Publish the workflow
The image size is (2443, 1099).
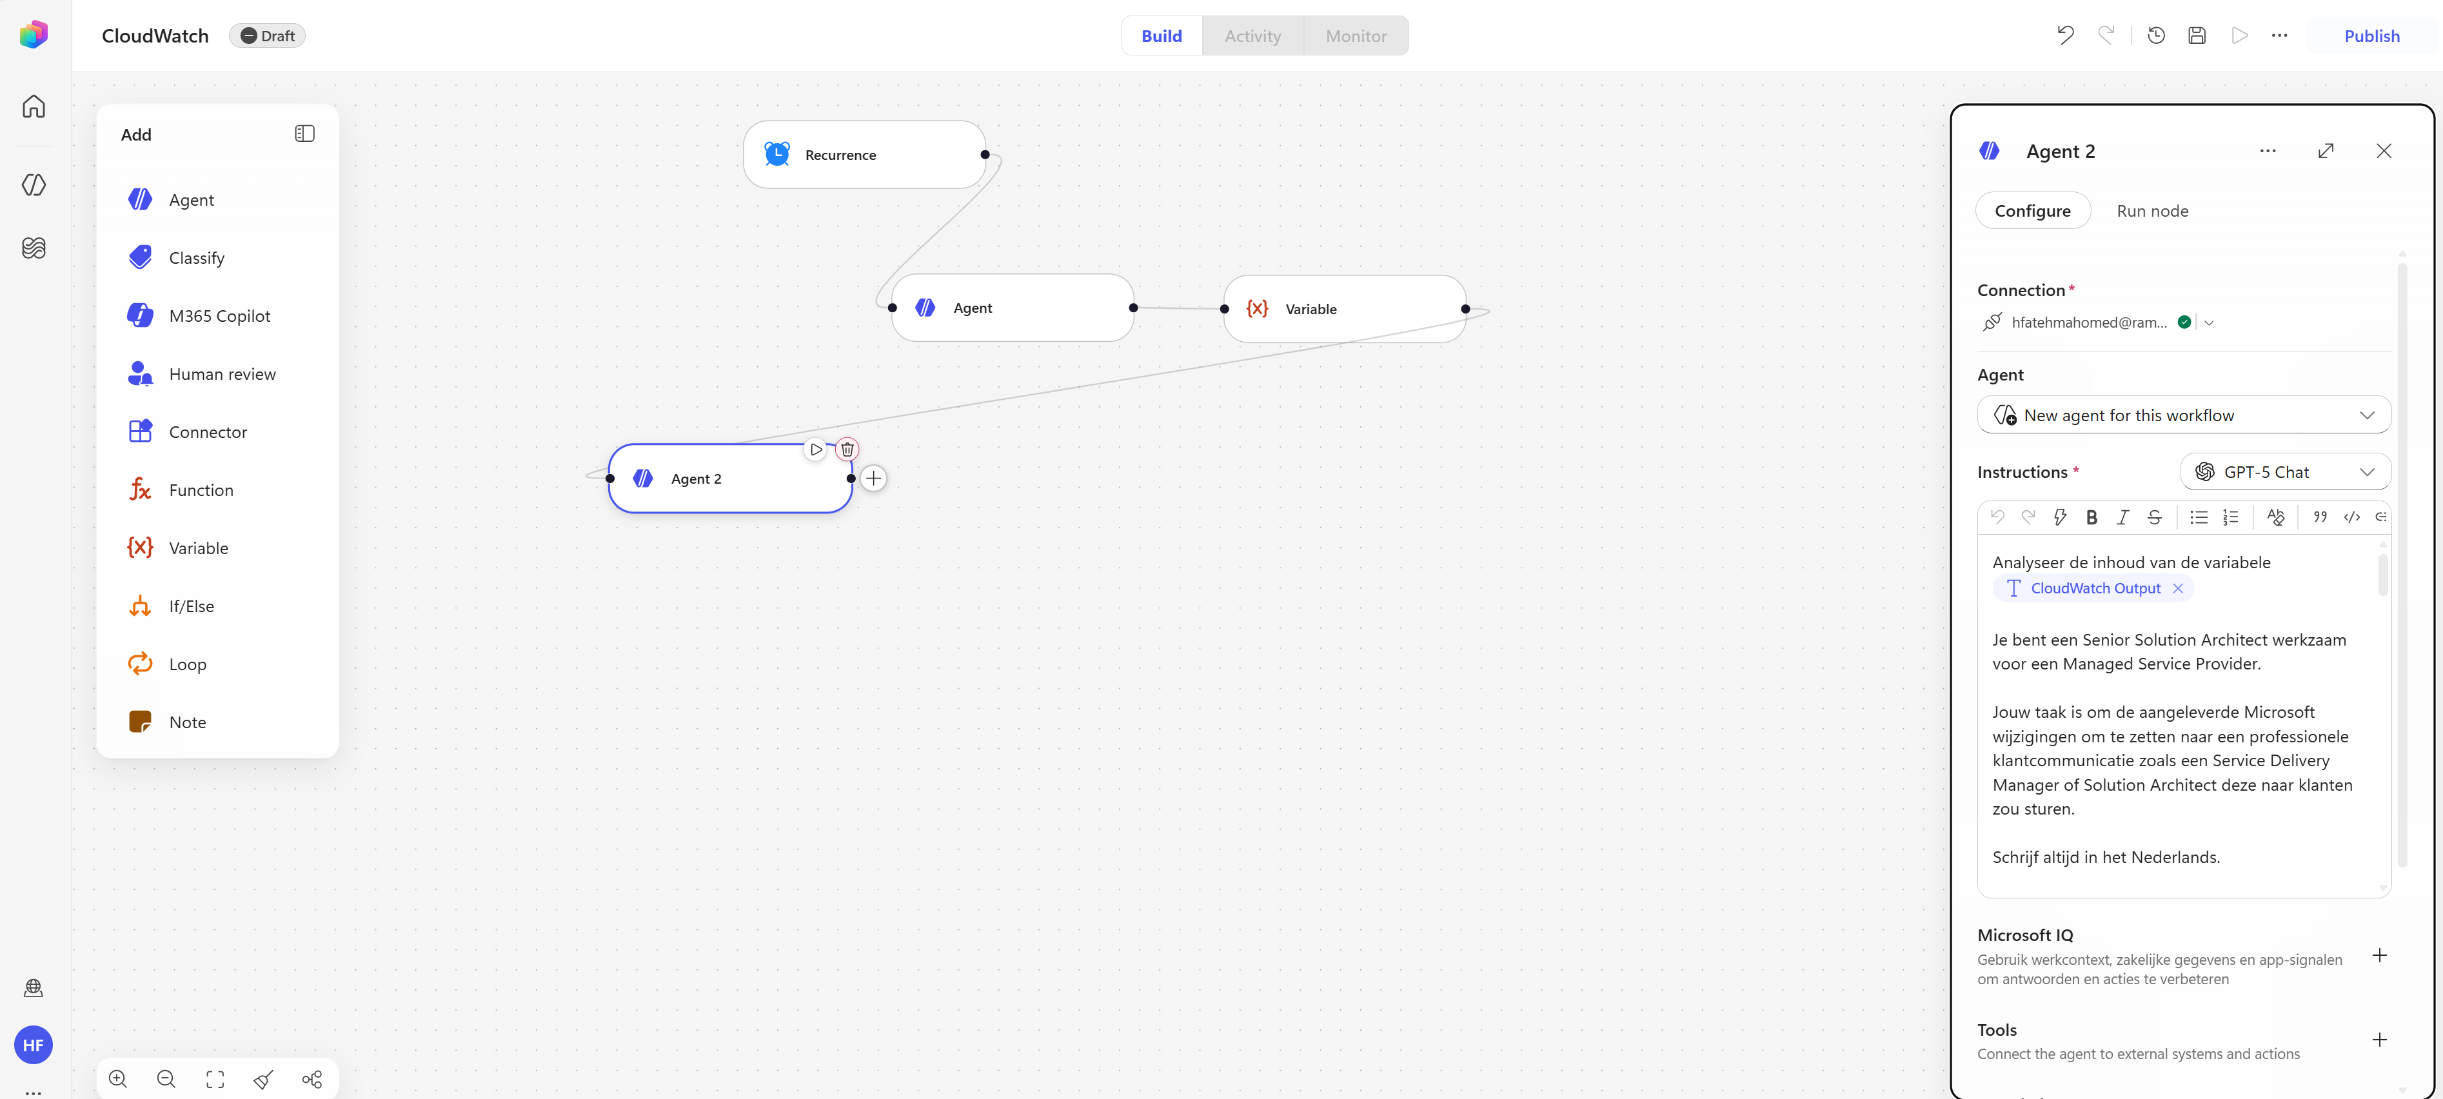tap(2371, 36)
